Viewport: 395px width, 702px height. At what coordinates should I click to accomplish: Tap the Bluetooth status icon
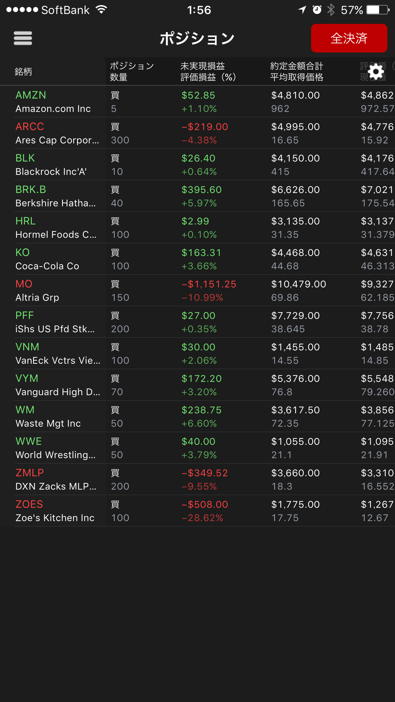click(x=331, y=10)
